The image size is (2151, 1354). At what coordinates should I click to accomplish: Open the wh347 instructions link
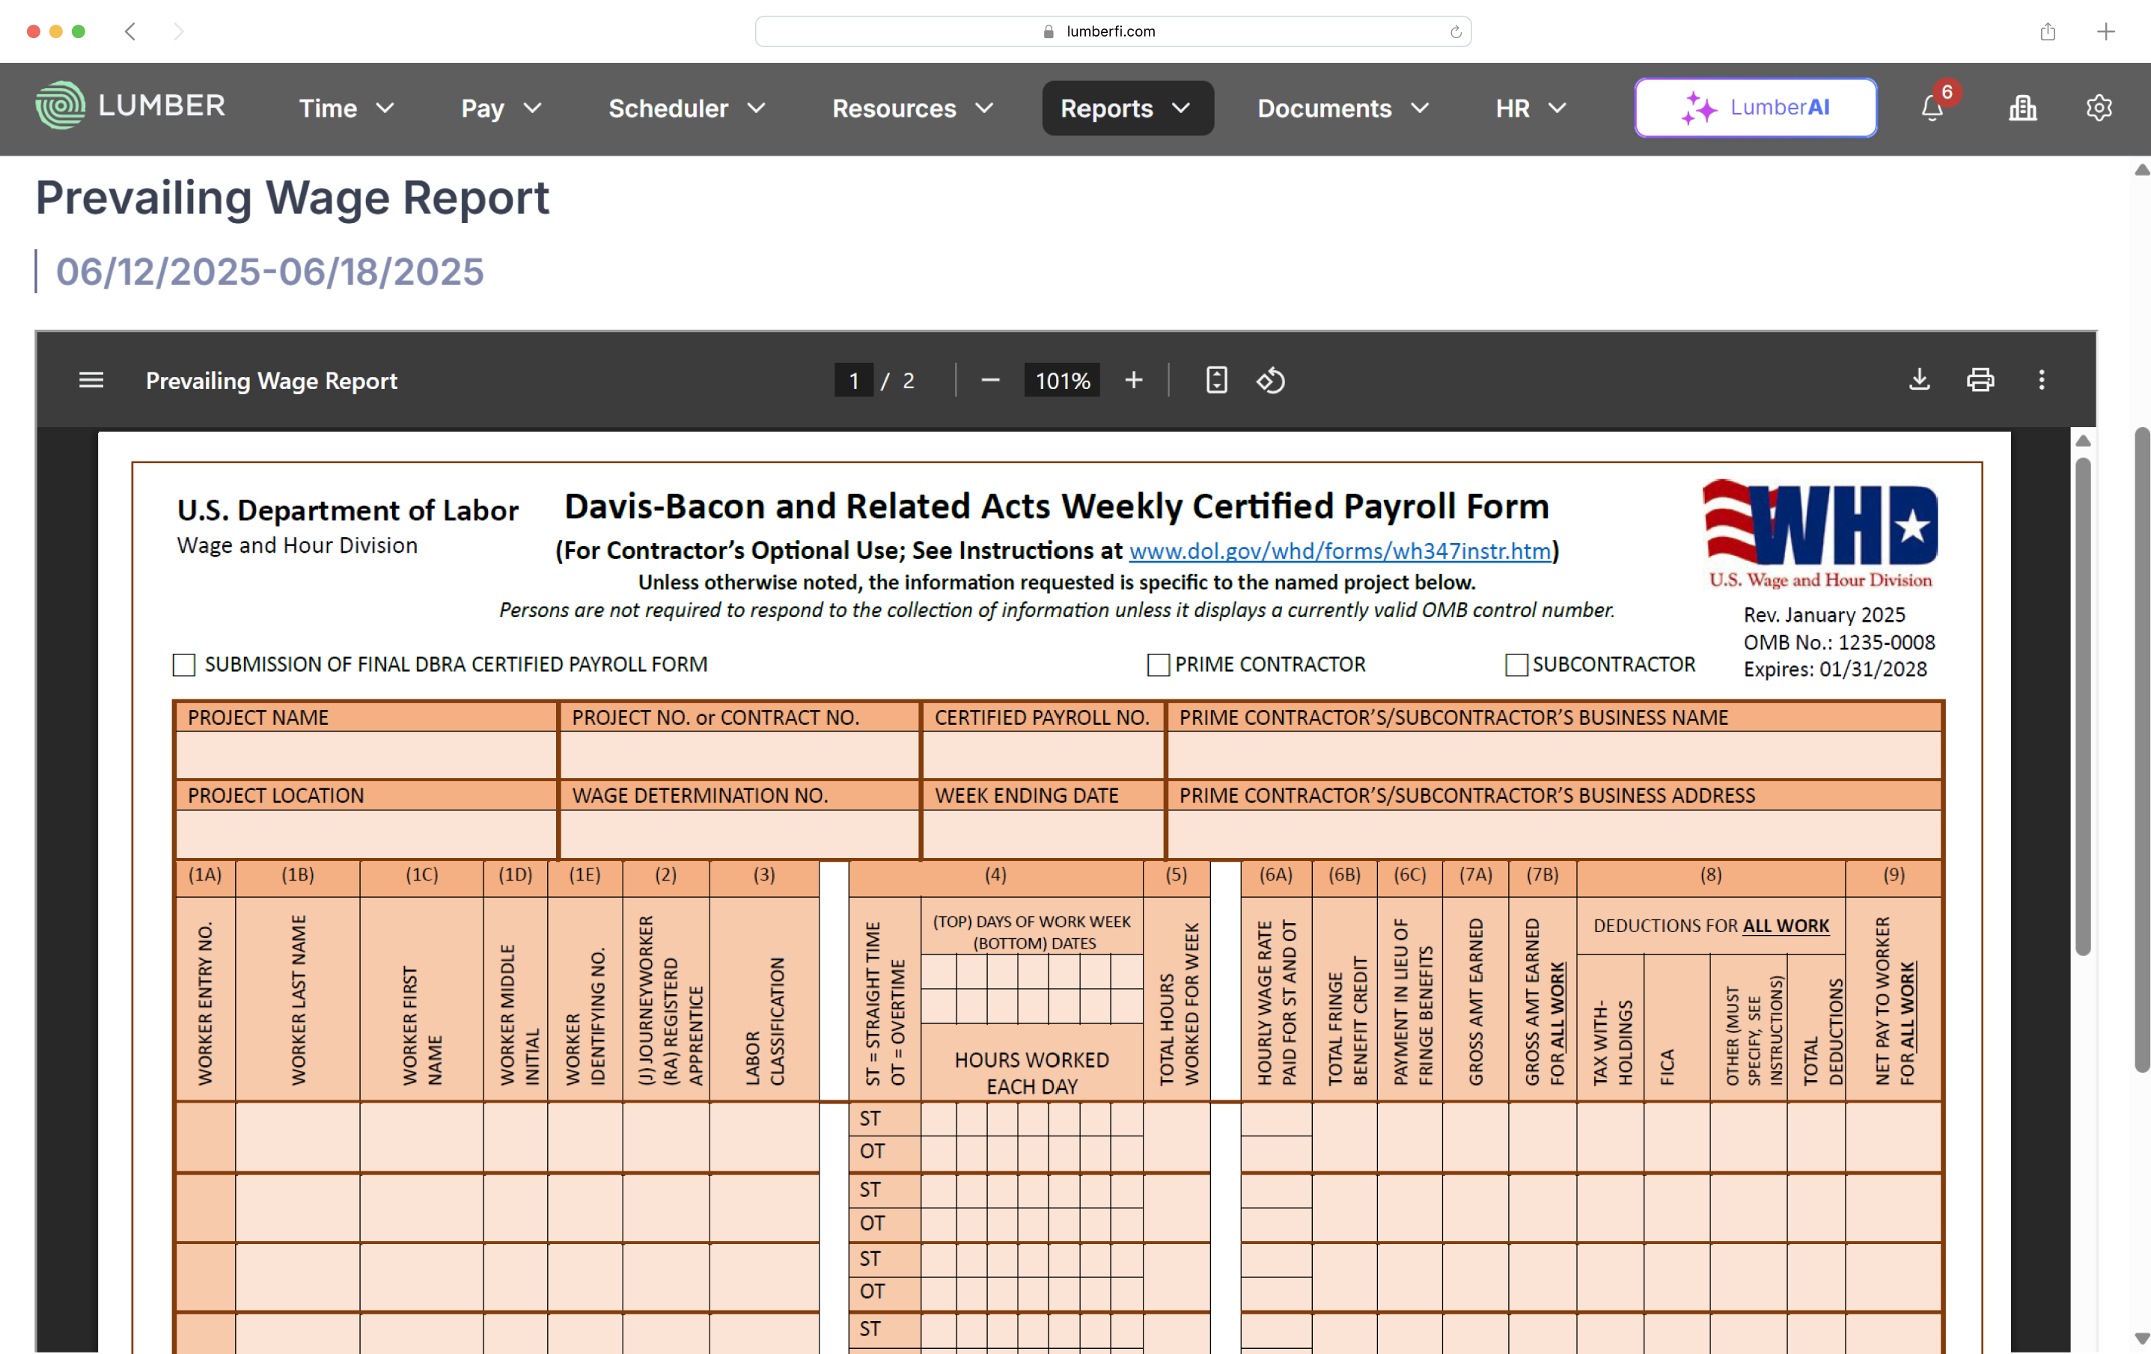click(x=1338, y=551)
